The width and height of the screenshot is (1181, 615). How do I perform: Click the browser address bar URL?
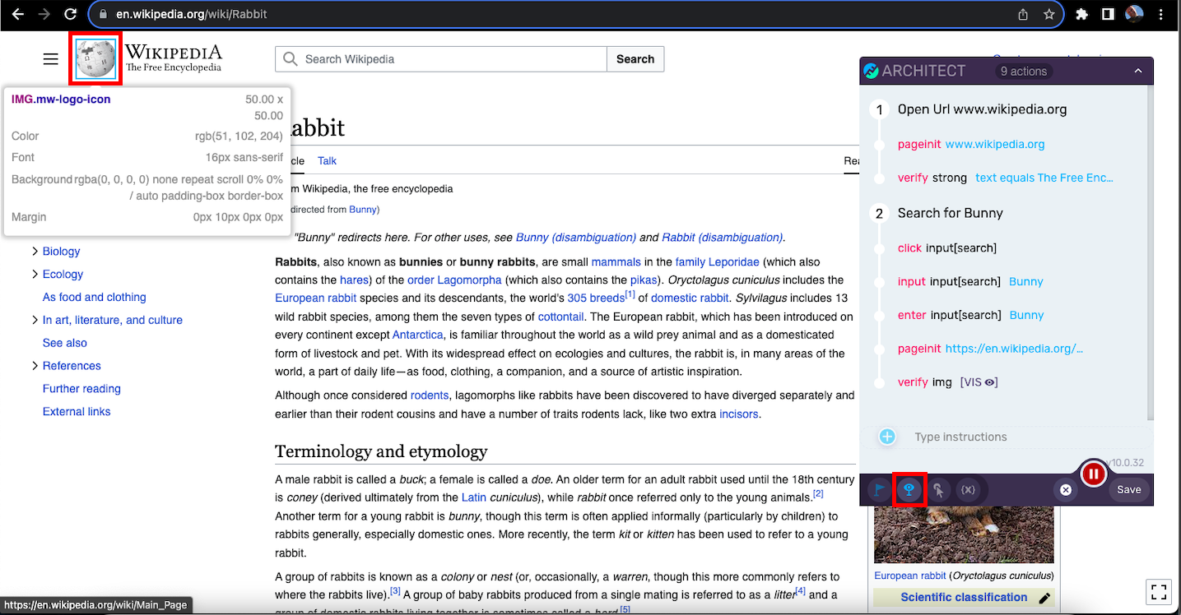pyautogui.click(x=192, y=14)
